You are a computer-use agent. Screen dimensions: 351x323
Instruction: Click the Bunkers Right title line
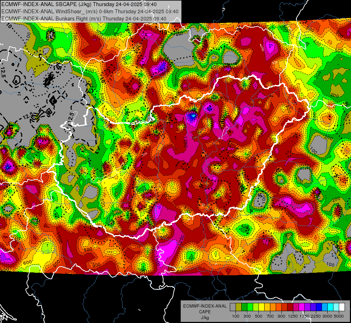click(84, 19)
